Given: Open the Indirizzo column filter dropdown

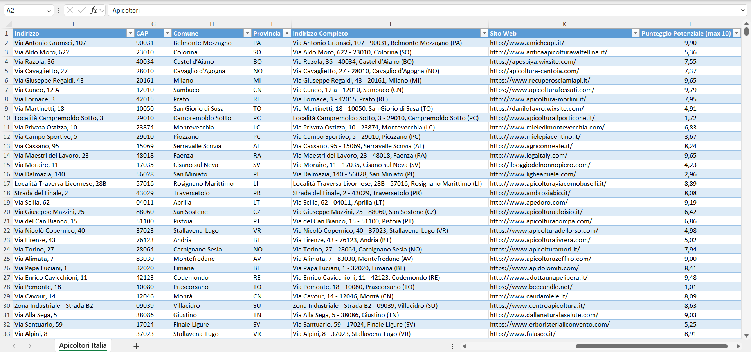Looking at the screenshot, I should tap(130, 33).
